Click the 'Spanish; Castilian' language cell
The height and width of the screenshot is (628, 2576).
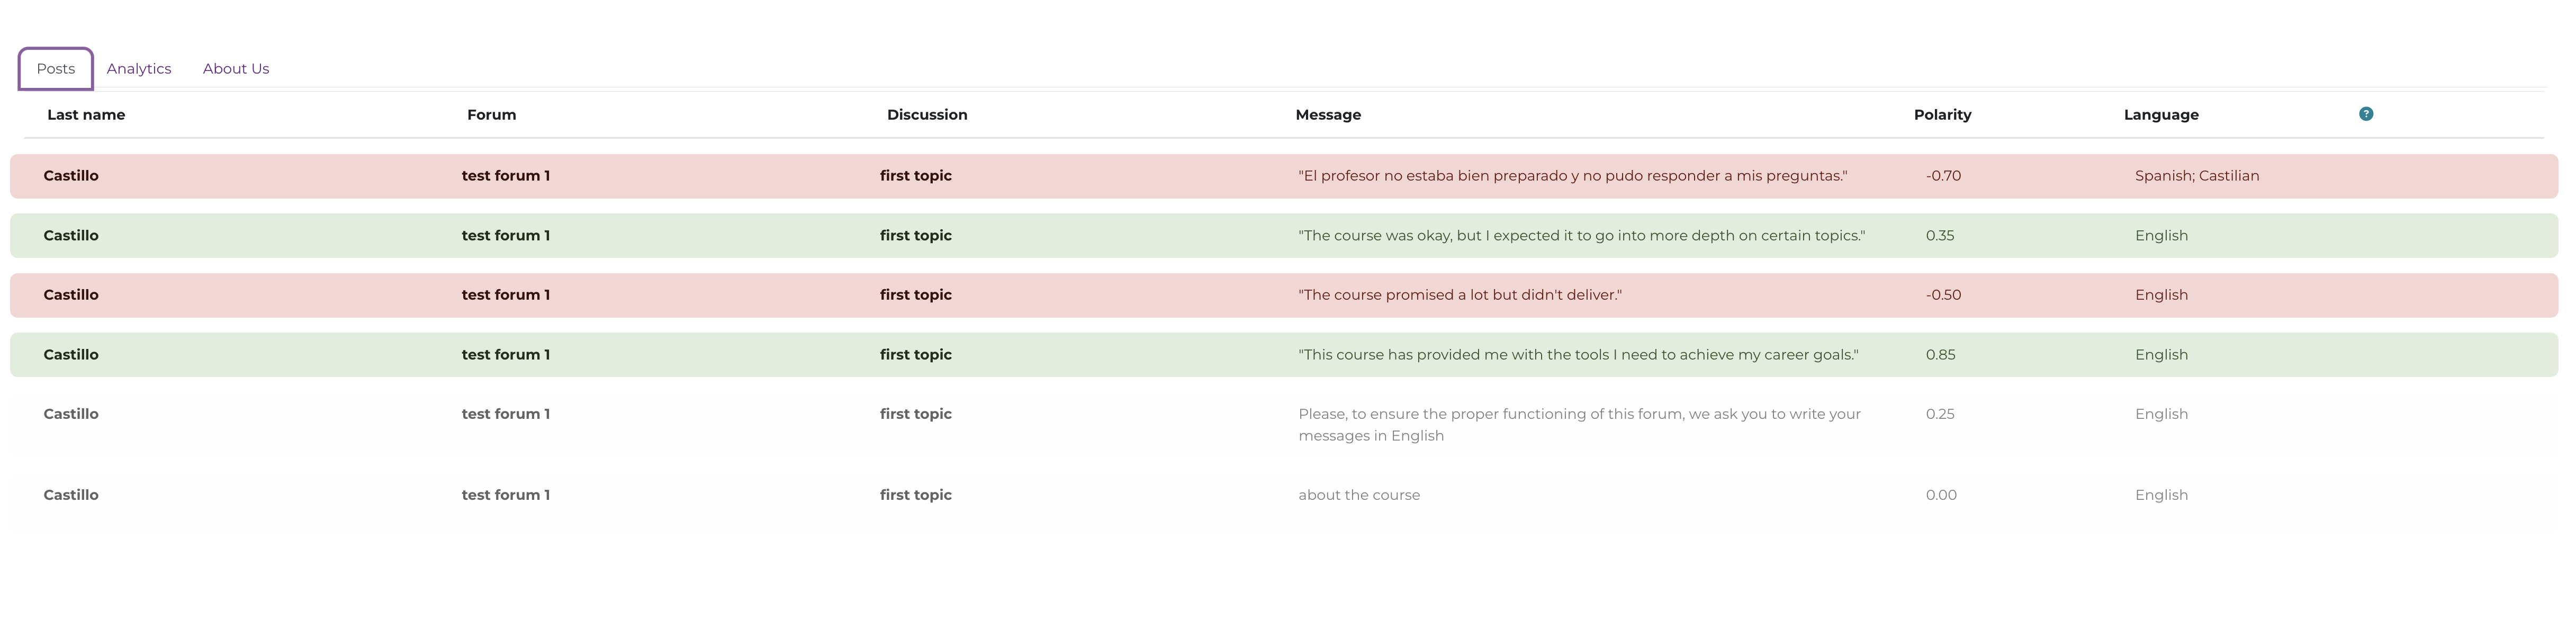(x=2196, y=176)
